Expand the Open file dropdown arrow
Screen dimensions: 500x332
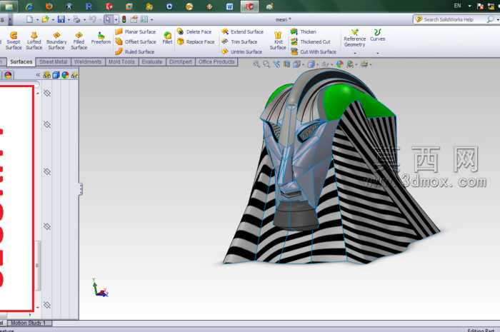click(53, 20)
